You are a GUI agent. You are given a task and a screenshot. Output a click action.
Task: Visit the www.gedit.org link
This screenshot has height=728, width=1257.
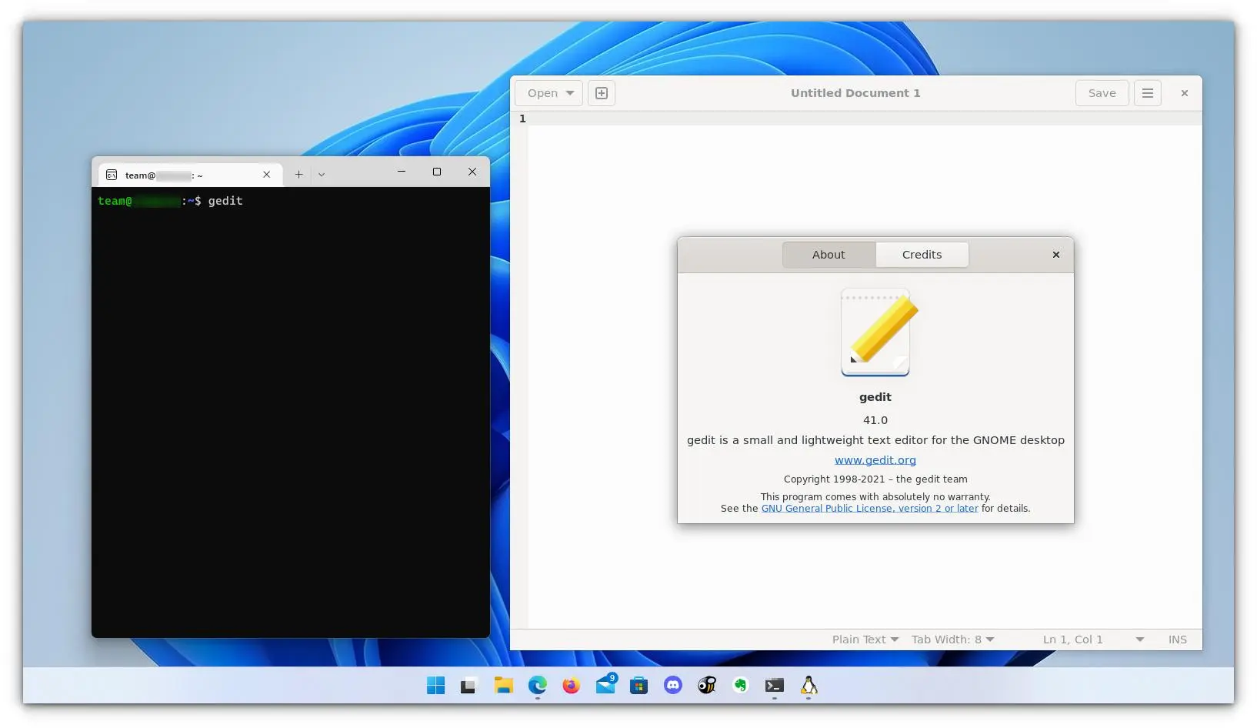pyautogui.click(x=875, y=460)
